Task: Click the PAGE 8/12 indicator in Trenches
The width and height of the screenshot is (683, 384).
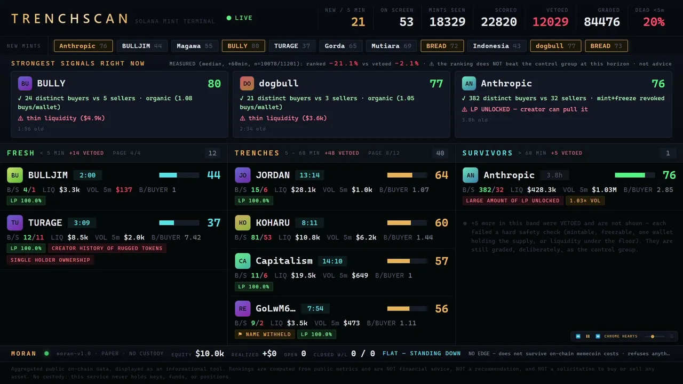Action: point(384,153)
